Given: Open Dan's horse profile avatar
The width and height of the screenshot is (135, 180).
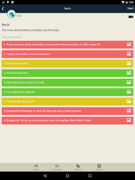Looking at the screenshot, I should click(11, 14).
